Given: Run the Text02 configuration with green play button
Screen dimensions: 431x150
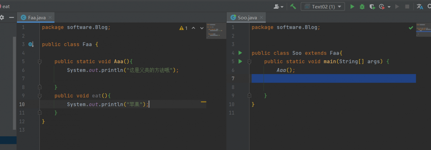Looking at the screenshot, I should point(352,6).
